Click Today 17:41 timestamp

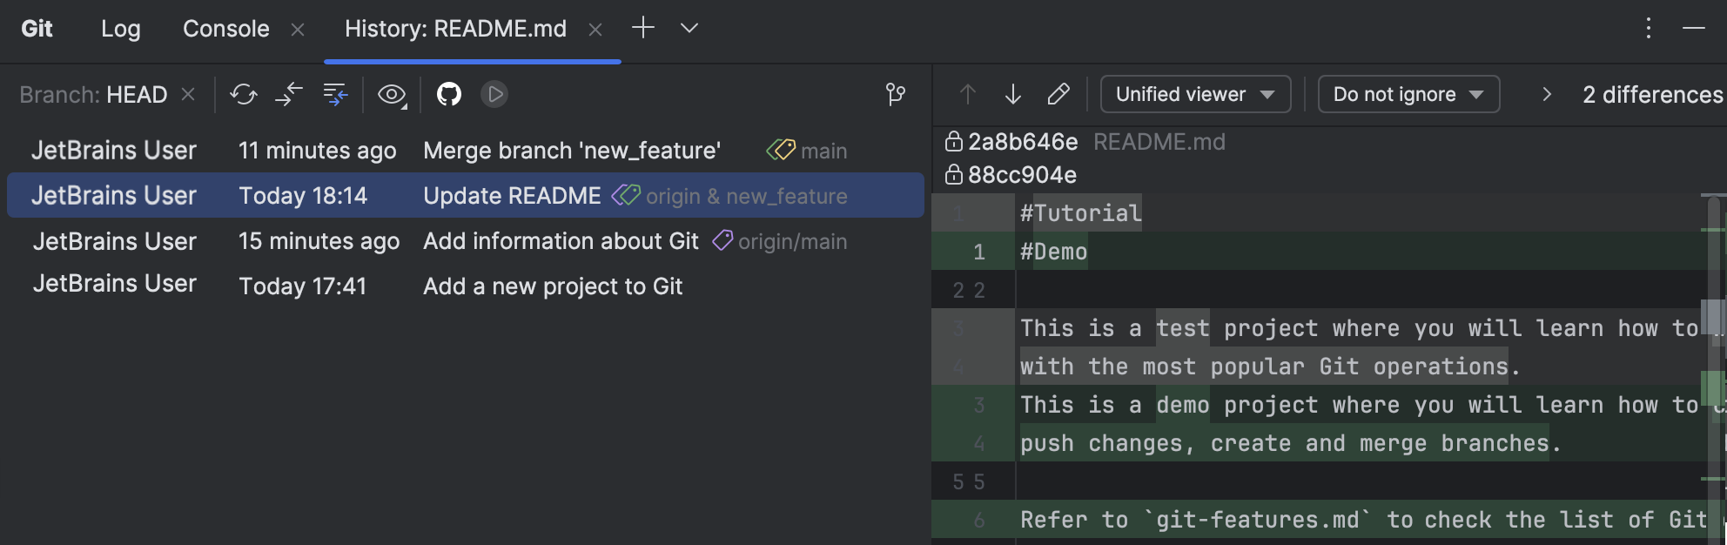pyautogui.click(x=302, y=286)
